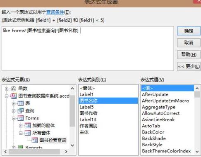Click the 取消 cancel button
This screenshot has width=201, height=157.
(189, 43)
